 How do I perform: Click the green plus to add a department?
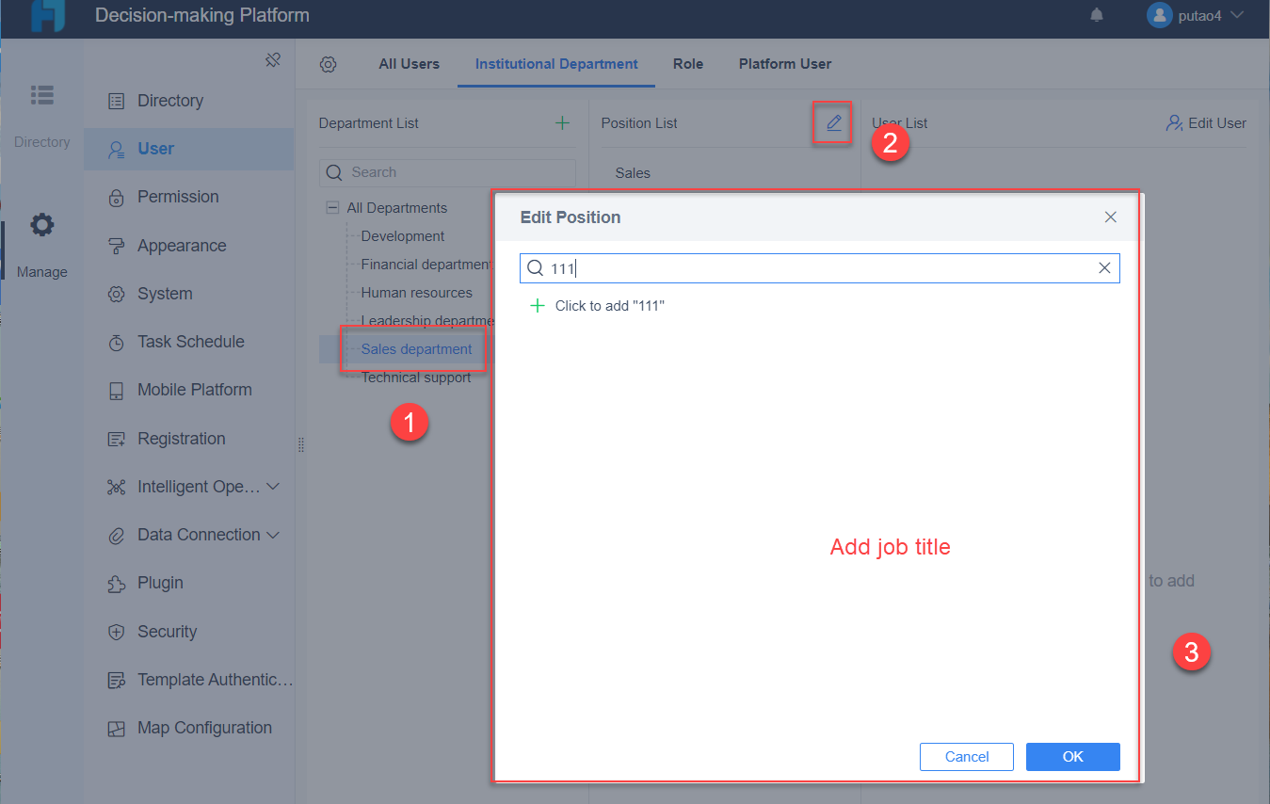point(562,122)
